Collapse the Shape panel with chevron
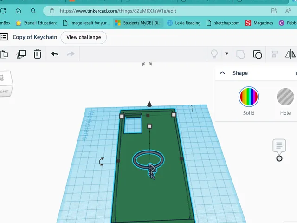This screenshot has width=297, height=223. pos(222,73)
